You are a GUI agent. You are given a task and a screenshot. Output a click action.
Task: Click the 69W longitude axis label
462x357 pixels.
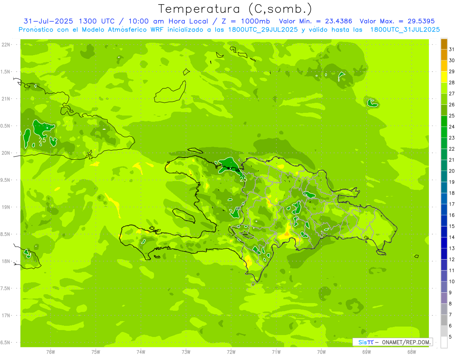367,352
